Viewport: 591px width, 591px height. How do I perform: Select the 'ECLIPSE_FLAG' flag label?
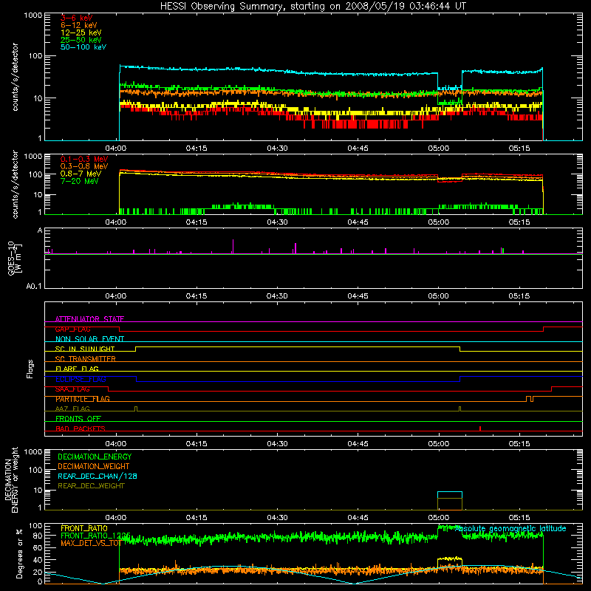[x=81, y=379]
